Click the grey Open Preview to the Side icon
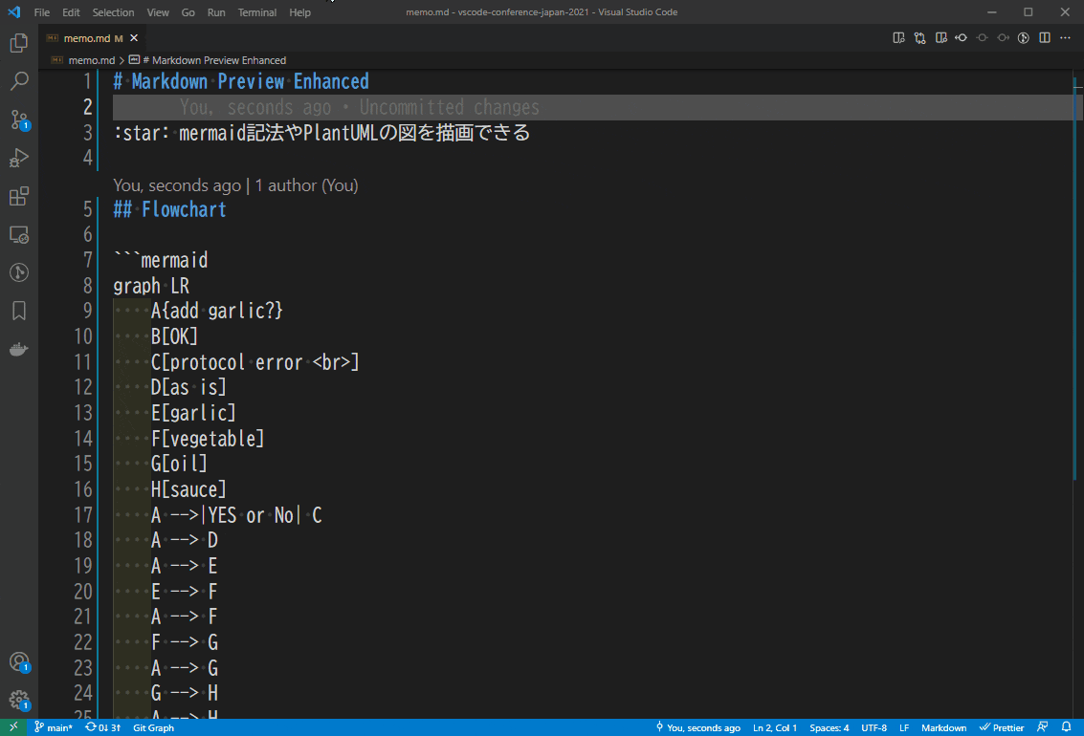This screenshot has height=736, width=1084. [898, 38]
